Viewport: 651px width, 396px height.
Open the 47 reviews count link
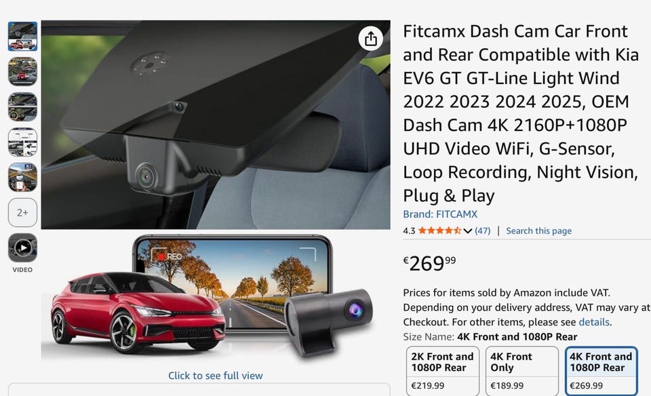[482, 231]
